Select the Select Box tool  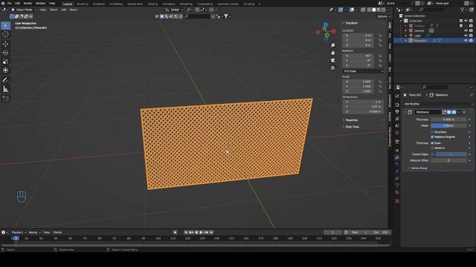(5, 26)
